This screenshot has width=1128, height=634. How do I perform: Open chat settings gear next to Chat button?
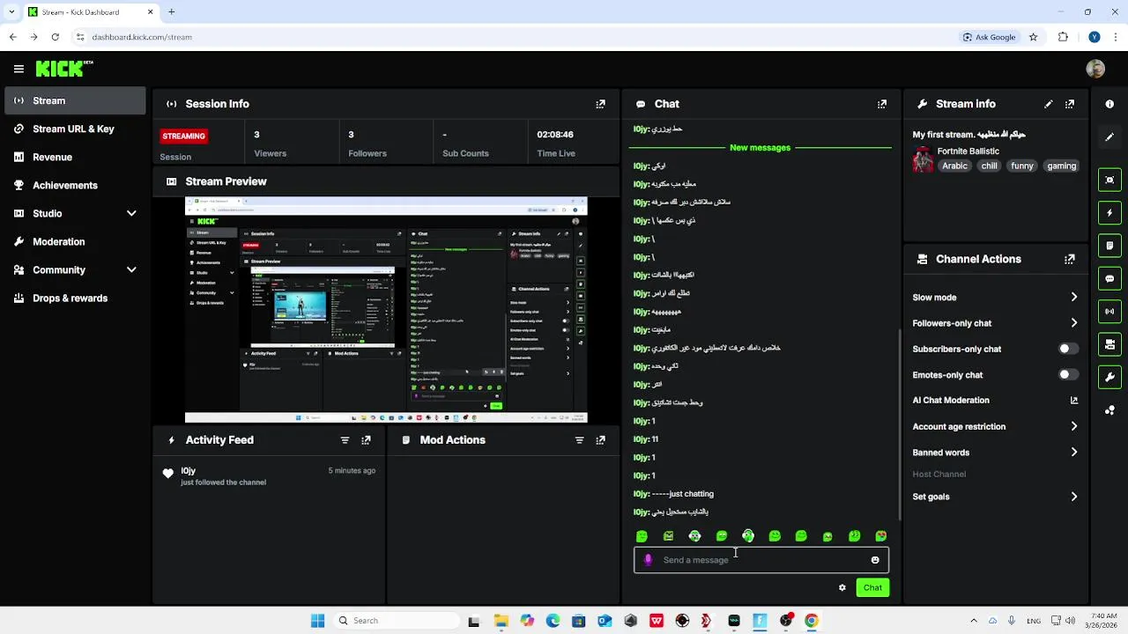[x=842, y=587]
